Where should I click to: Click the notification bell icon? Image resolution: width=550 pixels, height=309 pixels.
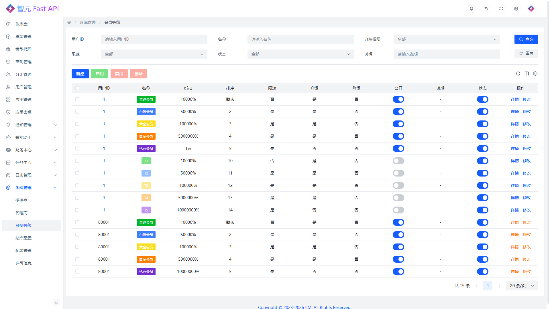click(471, 9)
